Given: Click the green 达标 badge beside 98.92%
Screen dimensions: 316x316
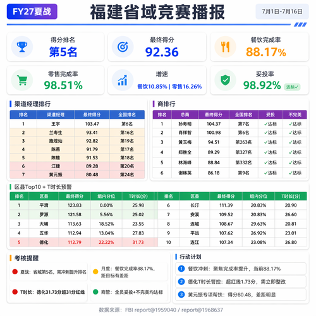Looking at the screenshot, I should (292, 87).
